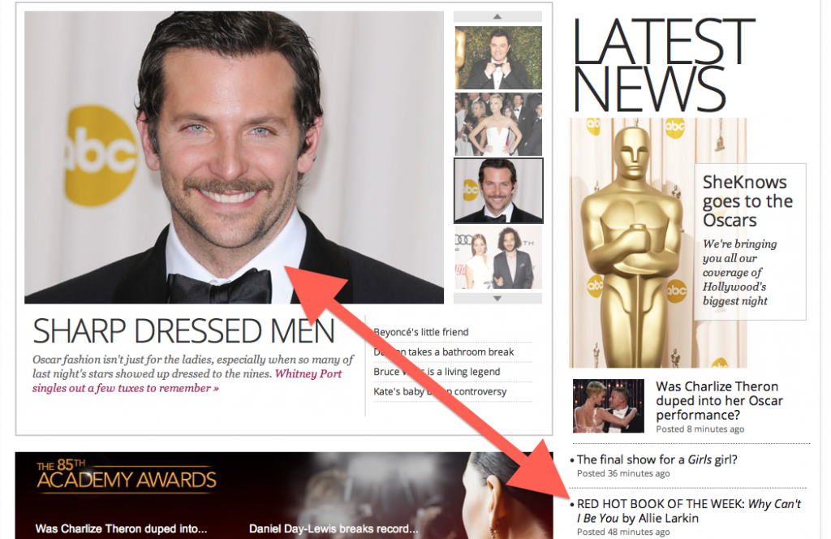The image size is (831, 539).
Task: Open the Kate's baby controversy story
Action: pos(487,391)
